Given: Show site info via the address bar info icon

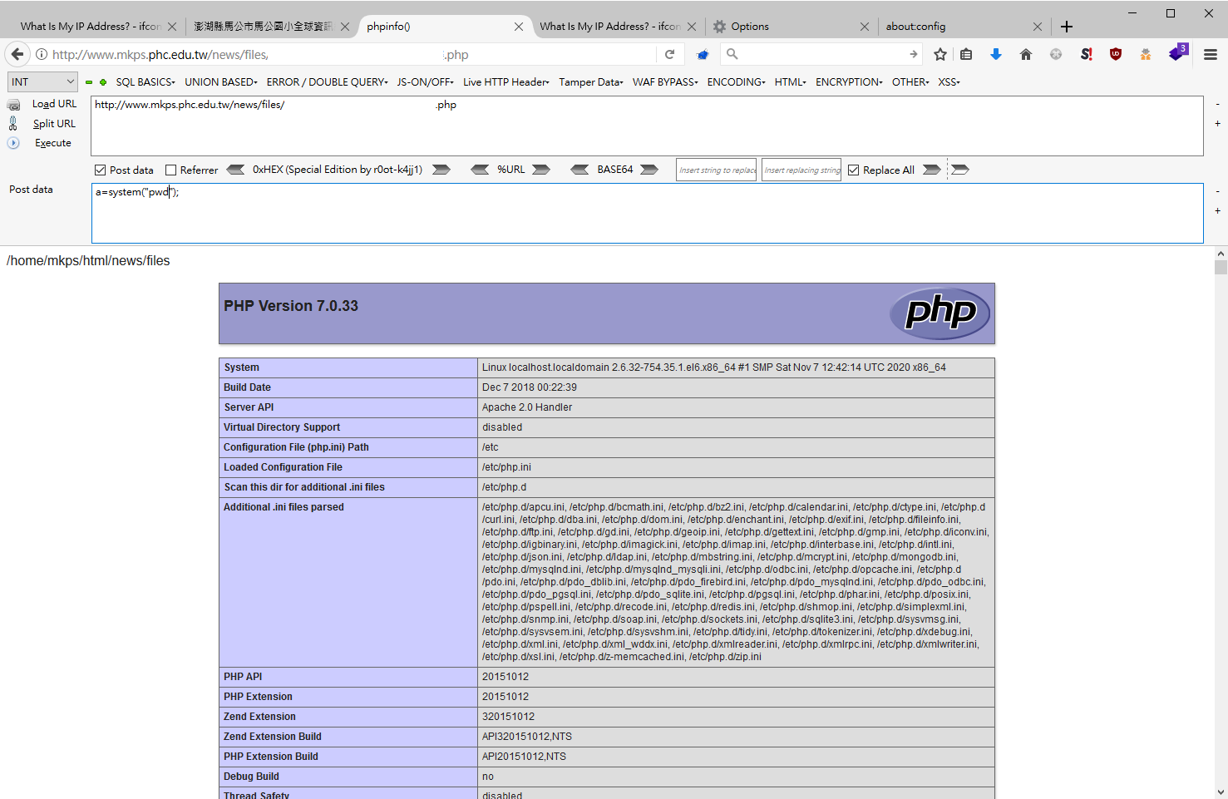Looking at the screenshot, I should pyautogui.click(x=42, y=55).
